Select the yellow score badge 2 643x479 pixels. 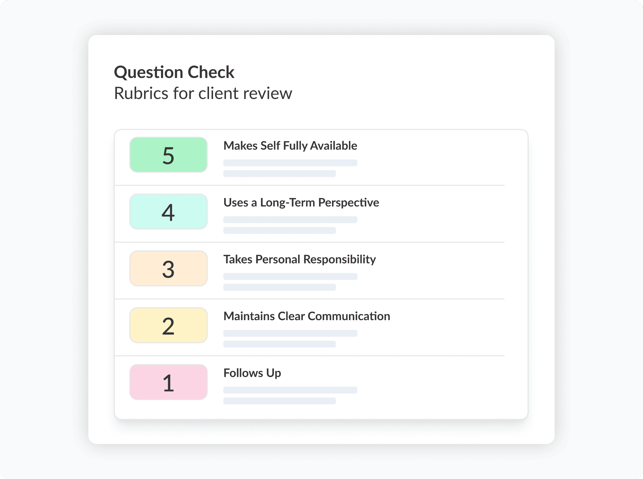pos(168,325)
